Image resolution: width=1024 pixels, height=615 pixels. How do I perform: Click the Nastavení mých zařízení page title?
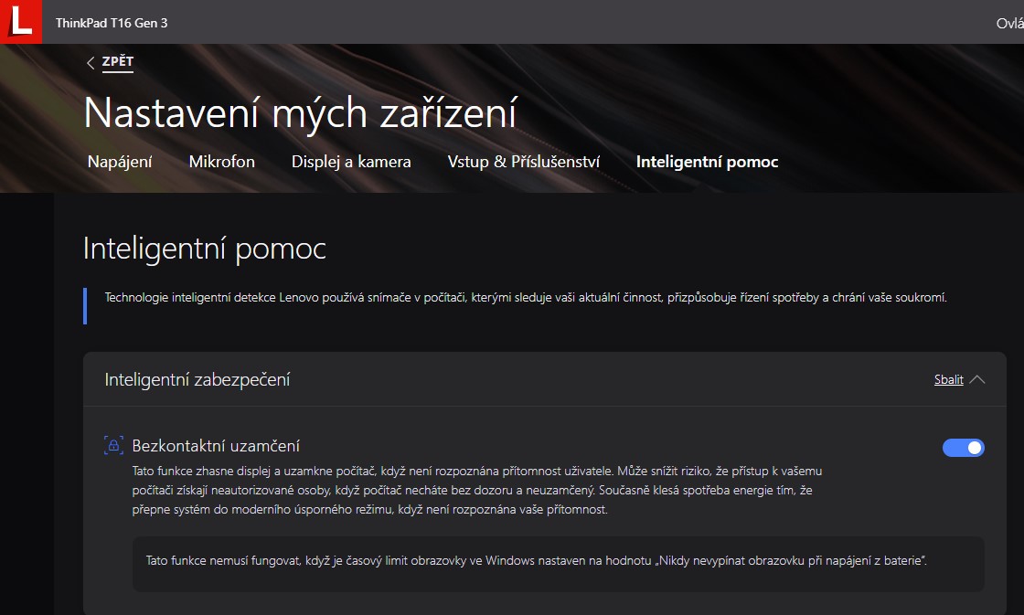[300, 113]
